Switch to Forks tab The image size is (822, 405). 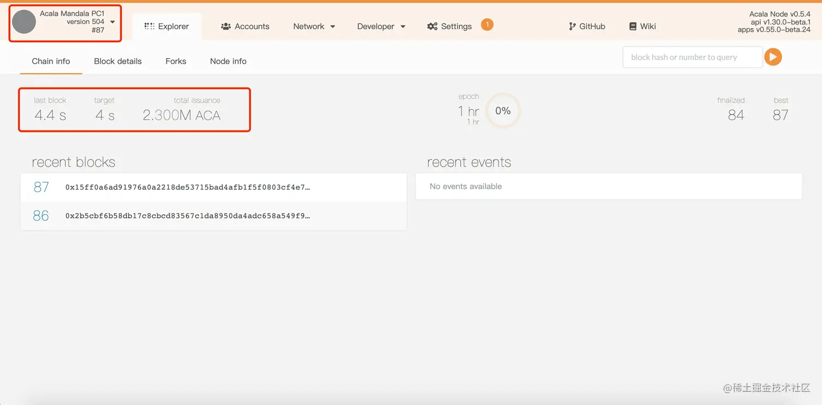[176, 61]
